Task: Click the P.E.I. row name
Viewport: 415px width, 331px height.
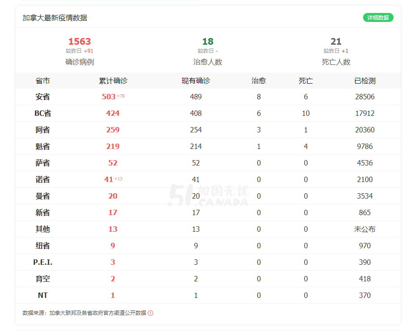Action: coord(43,262)
